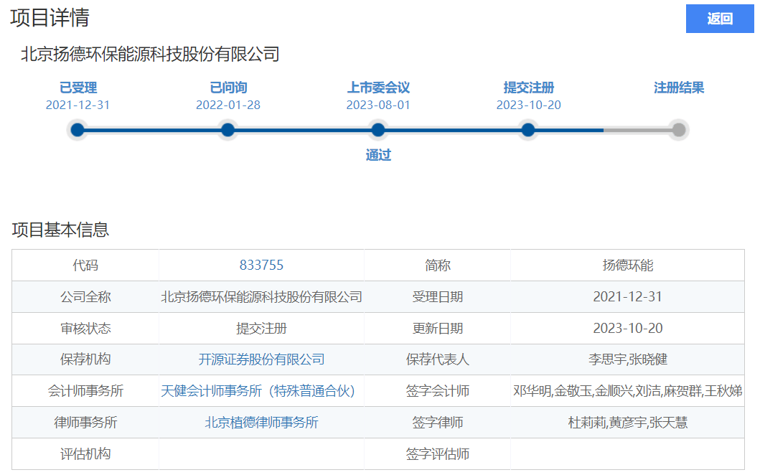Click the 提交注册 stage label
Viewport: 760px width, 475px height.
point(529,88)
